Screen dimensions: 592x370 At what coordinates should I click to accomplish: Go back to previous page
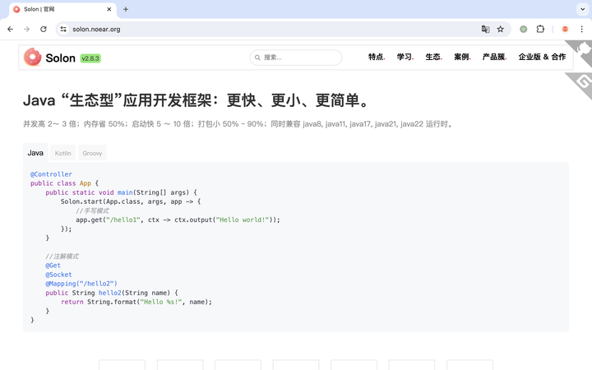10,29
